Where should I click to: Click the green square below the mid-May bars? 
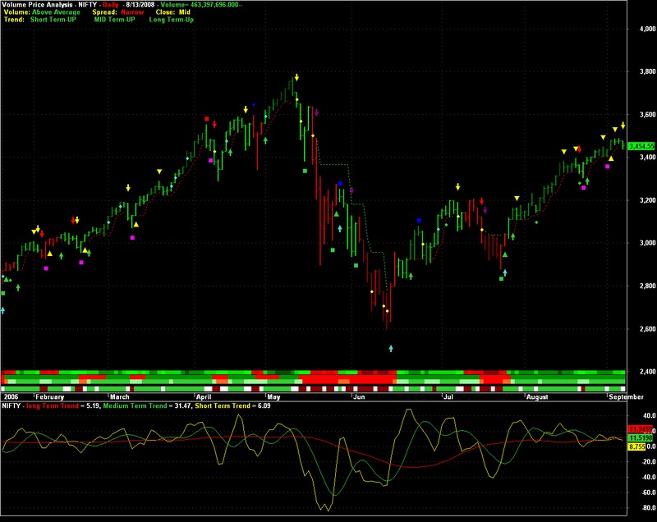[305, 171]
